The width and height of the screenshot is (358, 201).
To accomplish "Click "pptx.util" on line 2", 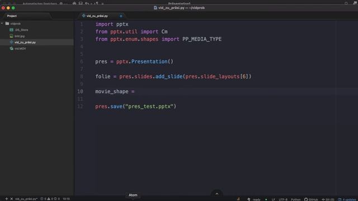I will pos(124,32).
